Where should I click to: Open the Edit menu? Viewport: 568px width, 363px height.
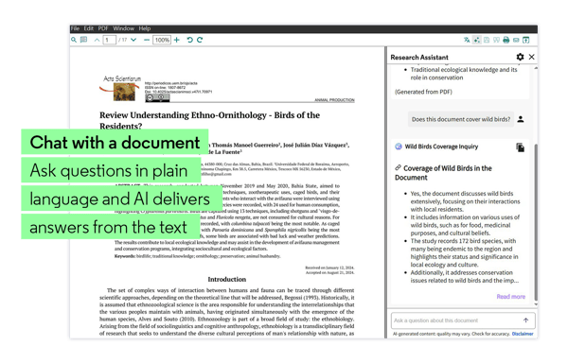(89, 28)
